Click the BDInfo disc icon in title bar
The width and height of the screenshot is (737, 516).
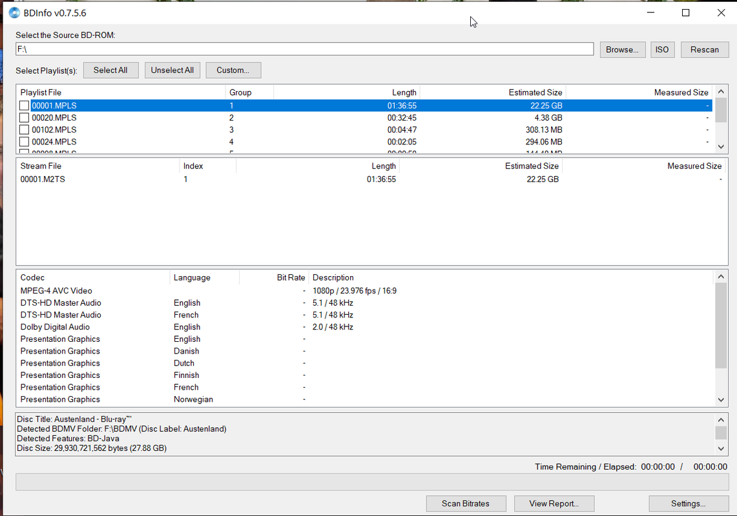click(14, 13)
